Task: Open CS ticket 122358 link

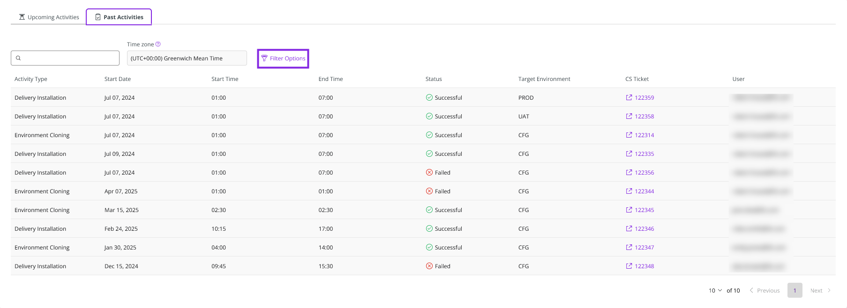Action: (x=644, y=116)
